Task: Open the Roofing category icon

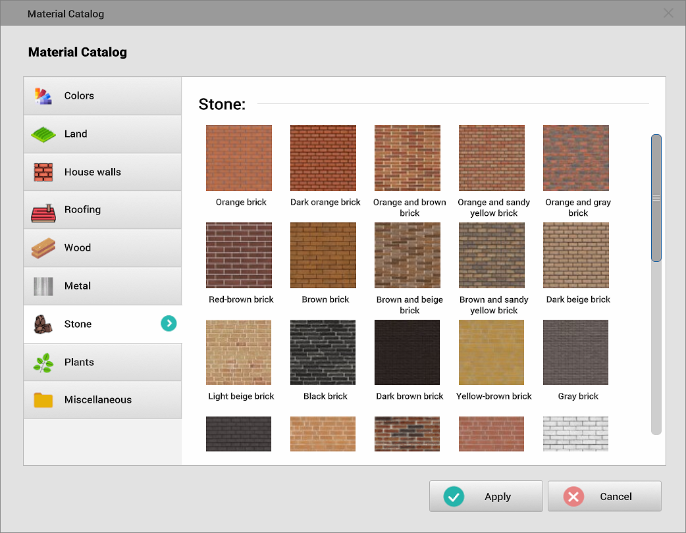Action: point(43,211)
